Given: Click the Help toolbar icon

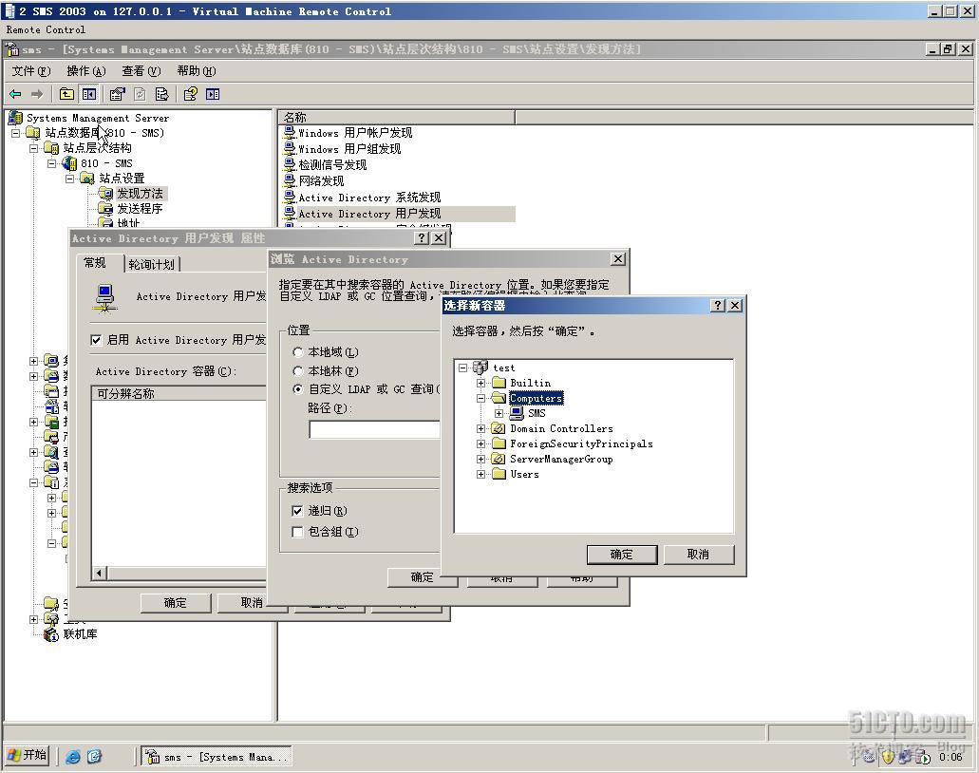Looking at the screenshot, I should (x=191, y=94).
